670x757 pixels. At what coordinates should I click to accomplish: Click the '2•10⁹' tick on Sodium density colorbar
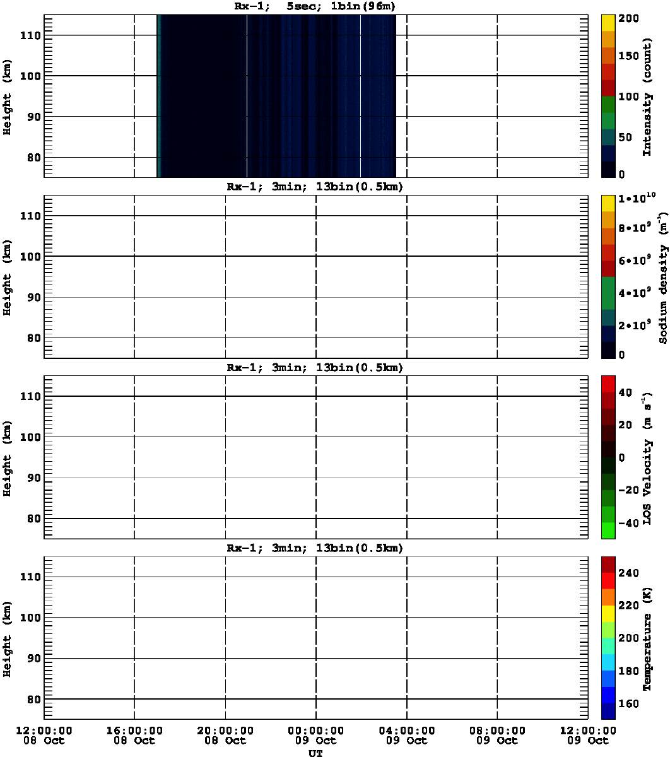(x=634, y=325)
